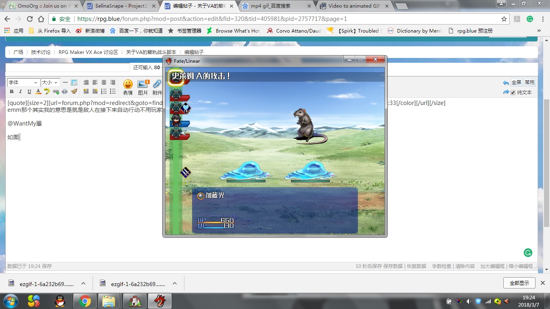This screenshot has width=550, height=309.
Task: Toggle the 纯文本 plain text checkbox
Action: tap(513, 93)
